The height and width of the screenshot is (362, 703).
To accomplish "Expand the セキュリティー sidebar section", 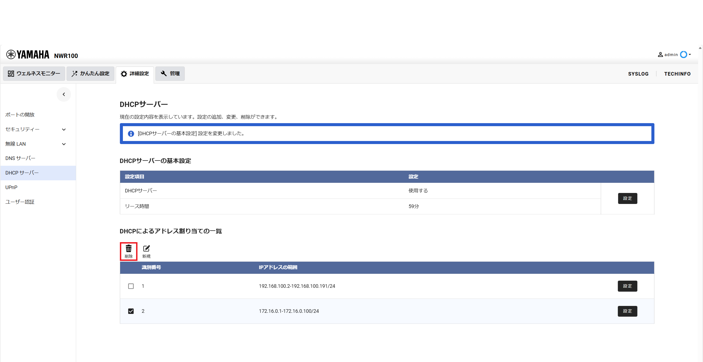I will 64,129.
